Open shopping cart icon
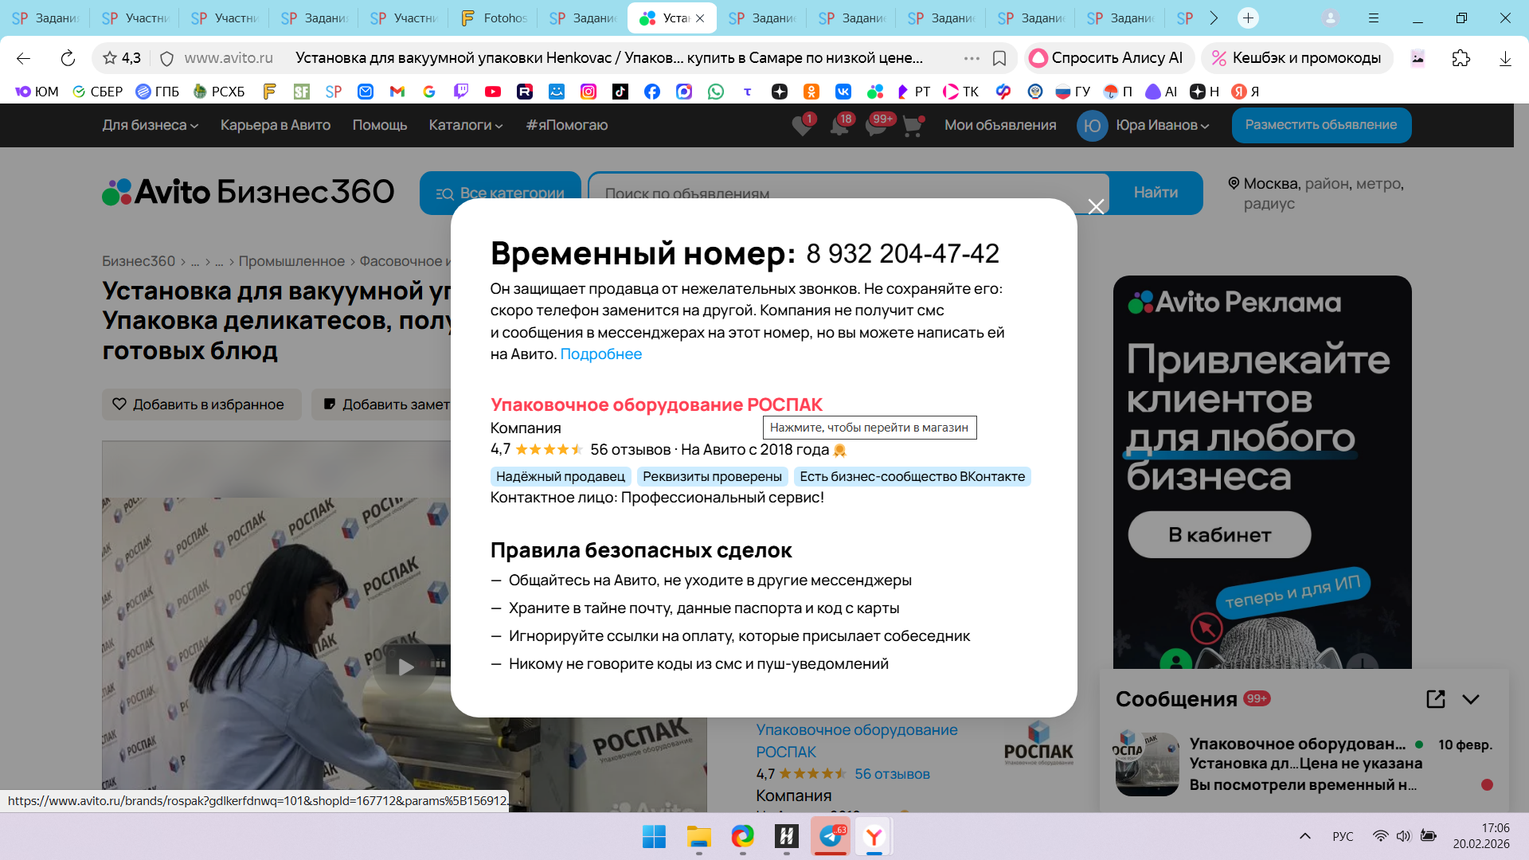This screenshot has height=860, width=1529. click(x=913, y=126)
